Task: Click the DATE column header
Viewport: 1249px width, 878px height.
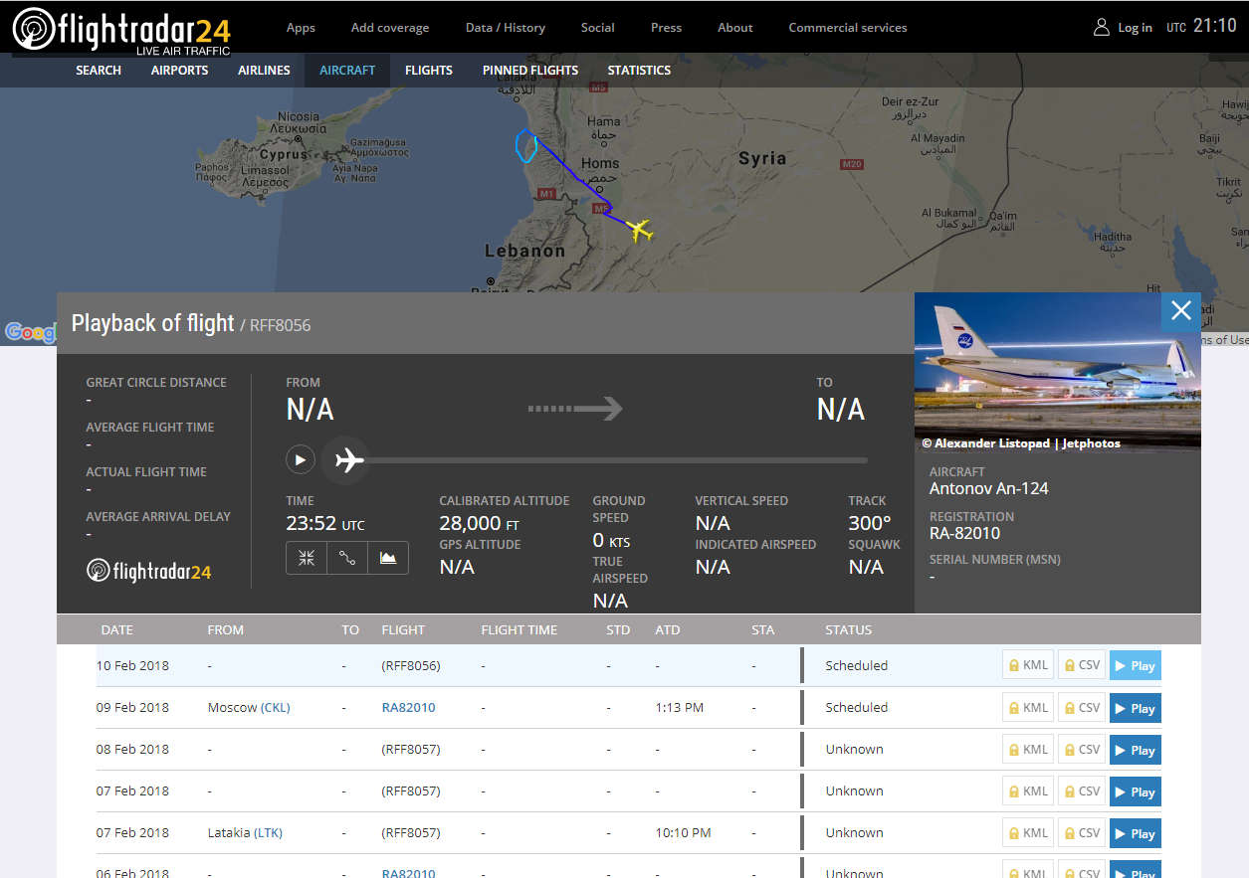Action: pyautogui.click(x=116, y=629)
